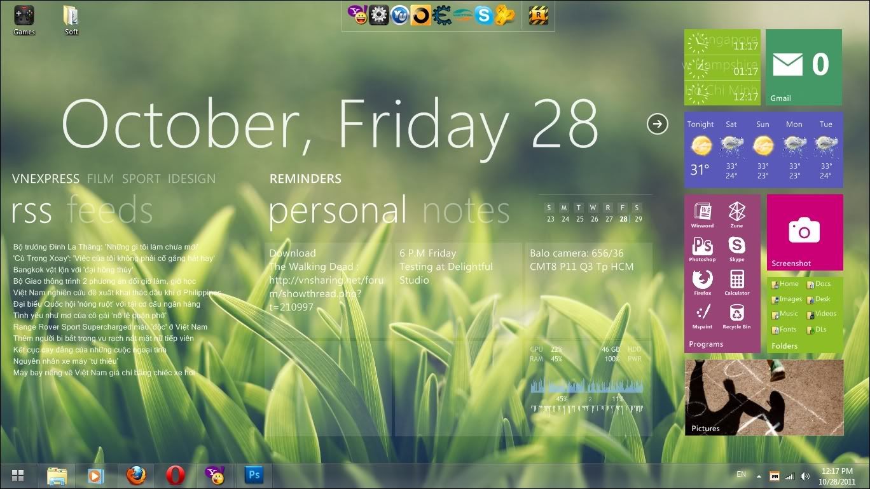Open the Fonts folder link

coord(784,330)
